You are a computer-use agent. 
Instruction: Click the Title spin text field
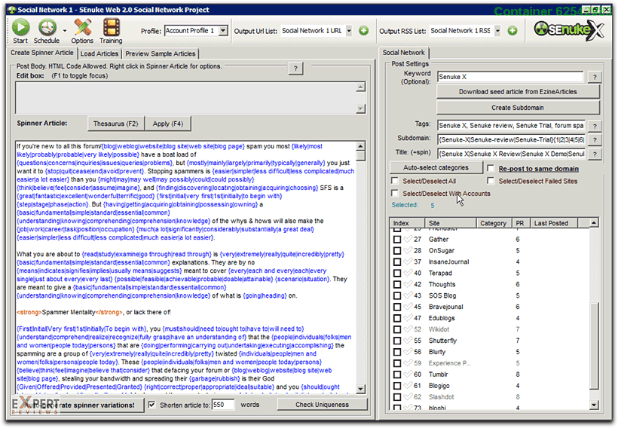[x=511, y=154]
